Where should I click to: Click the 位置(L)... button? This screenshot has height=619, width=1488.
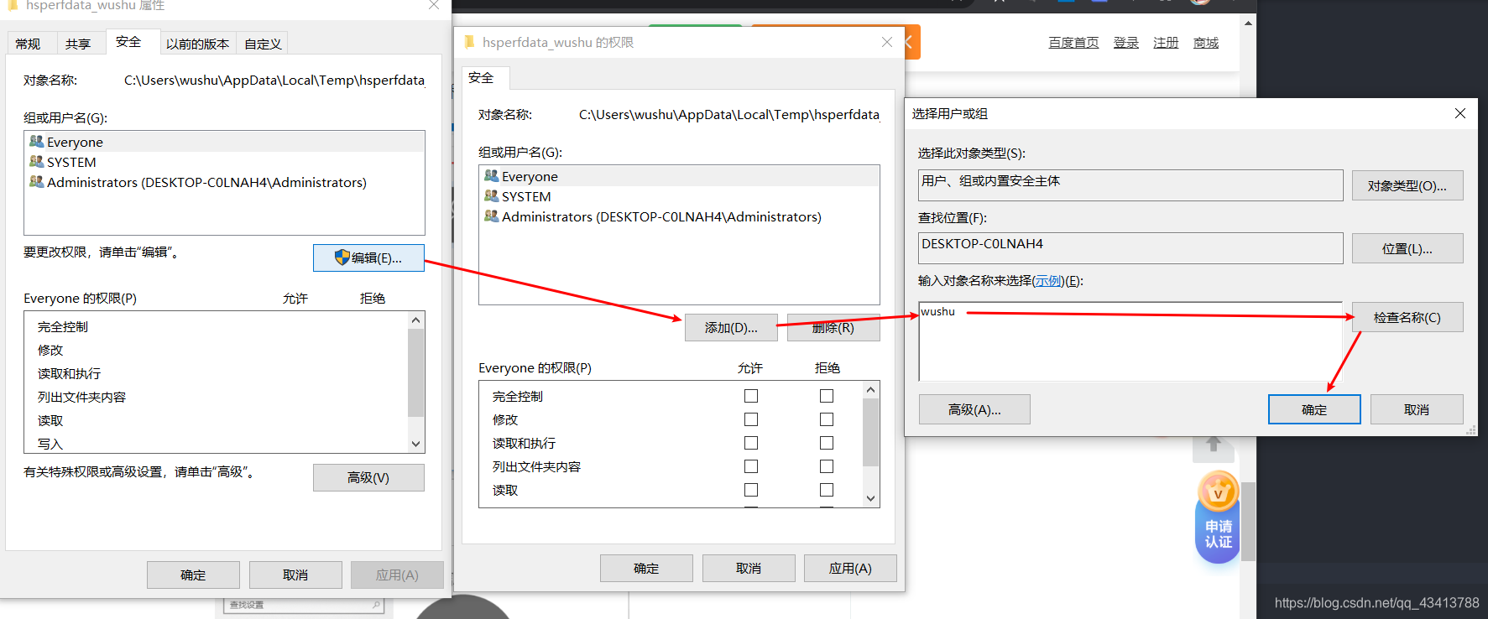1407,248
